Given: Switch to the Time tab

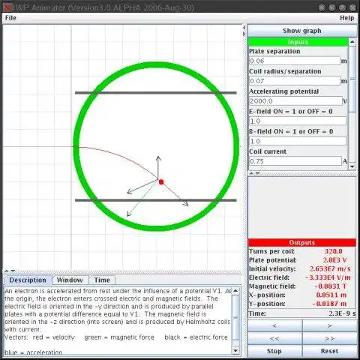Looking at the screenshot, I should (102, 280).
